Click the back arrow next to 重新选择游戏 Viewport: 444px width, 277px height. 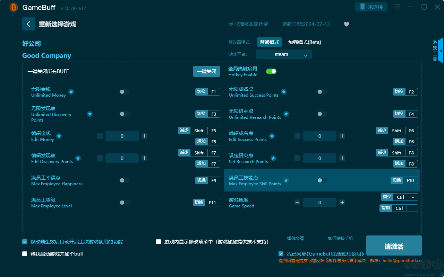click(x=29, y=24)
